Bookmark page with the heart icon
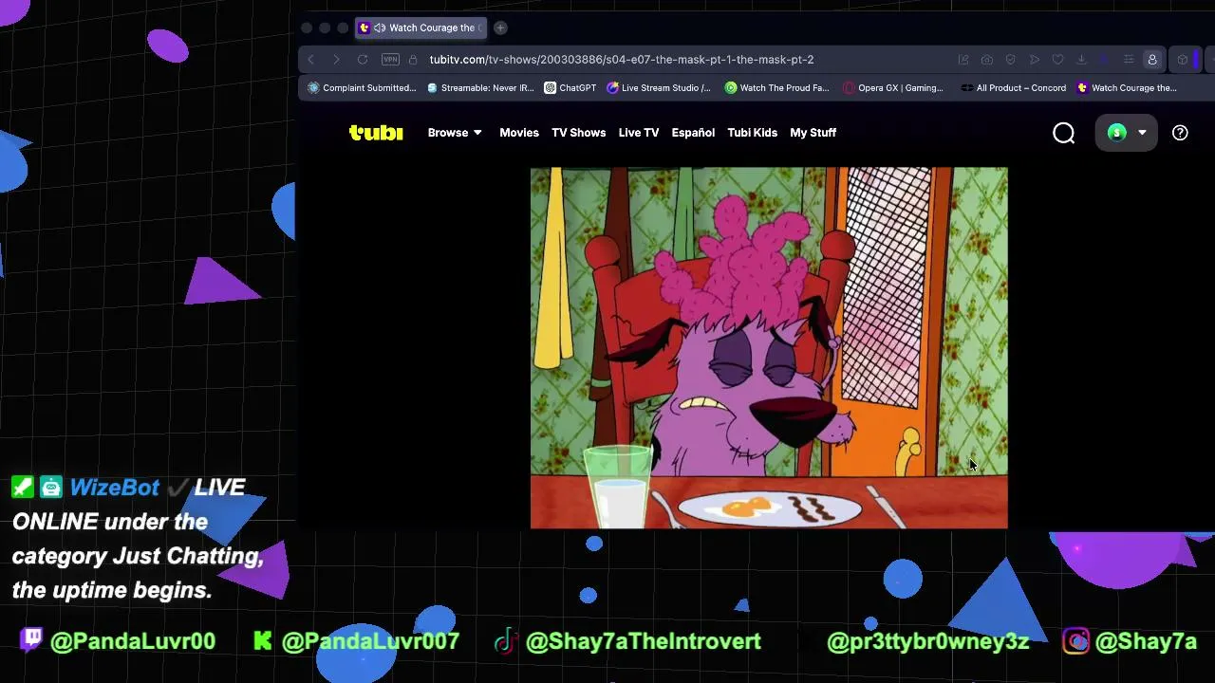1215x683 pixels. coord(1058,60)
